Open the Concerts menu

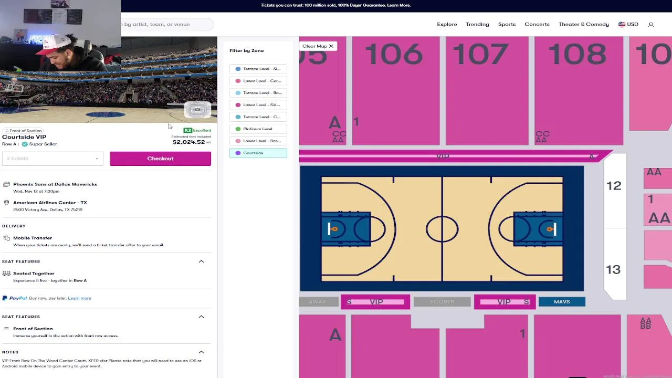[x=537, y=24]
